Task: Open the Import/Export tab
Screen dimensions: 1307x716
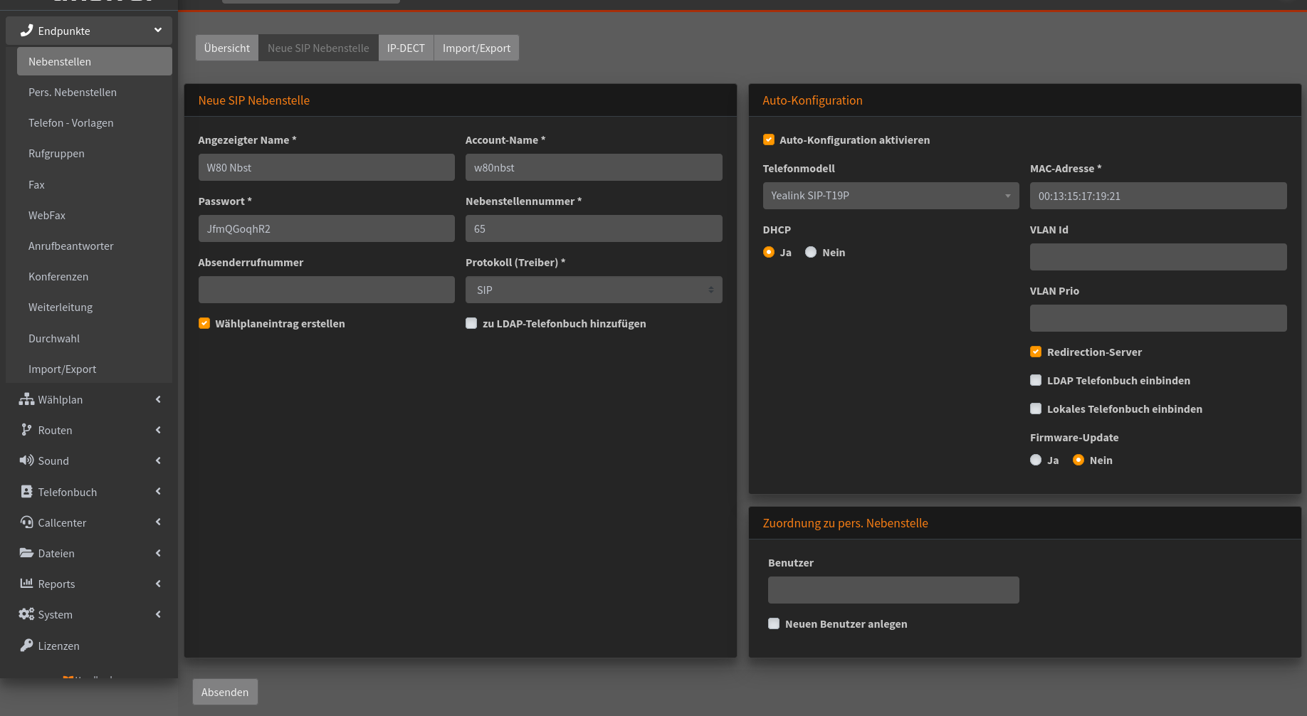Action: (x=476, y=48)
